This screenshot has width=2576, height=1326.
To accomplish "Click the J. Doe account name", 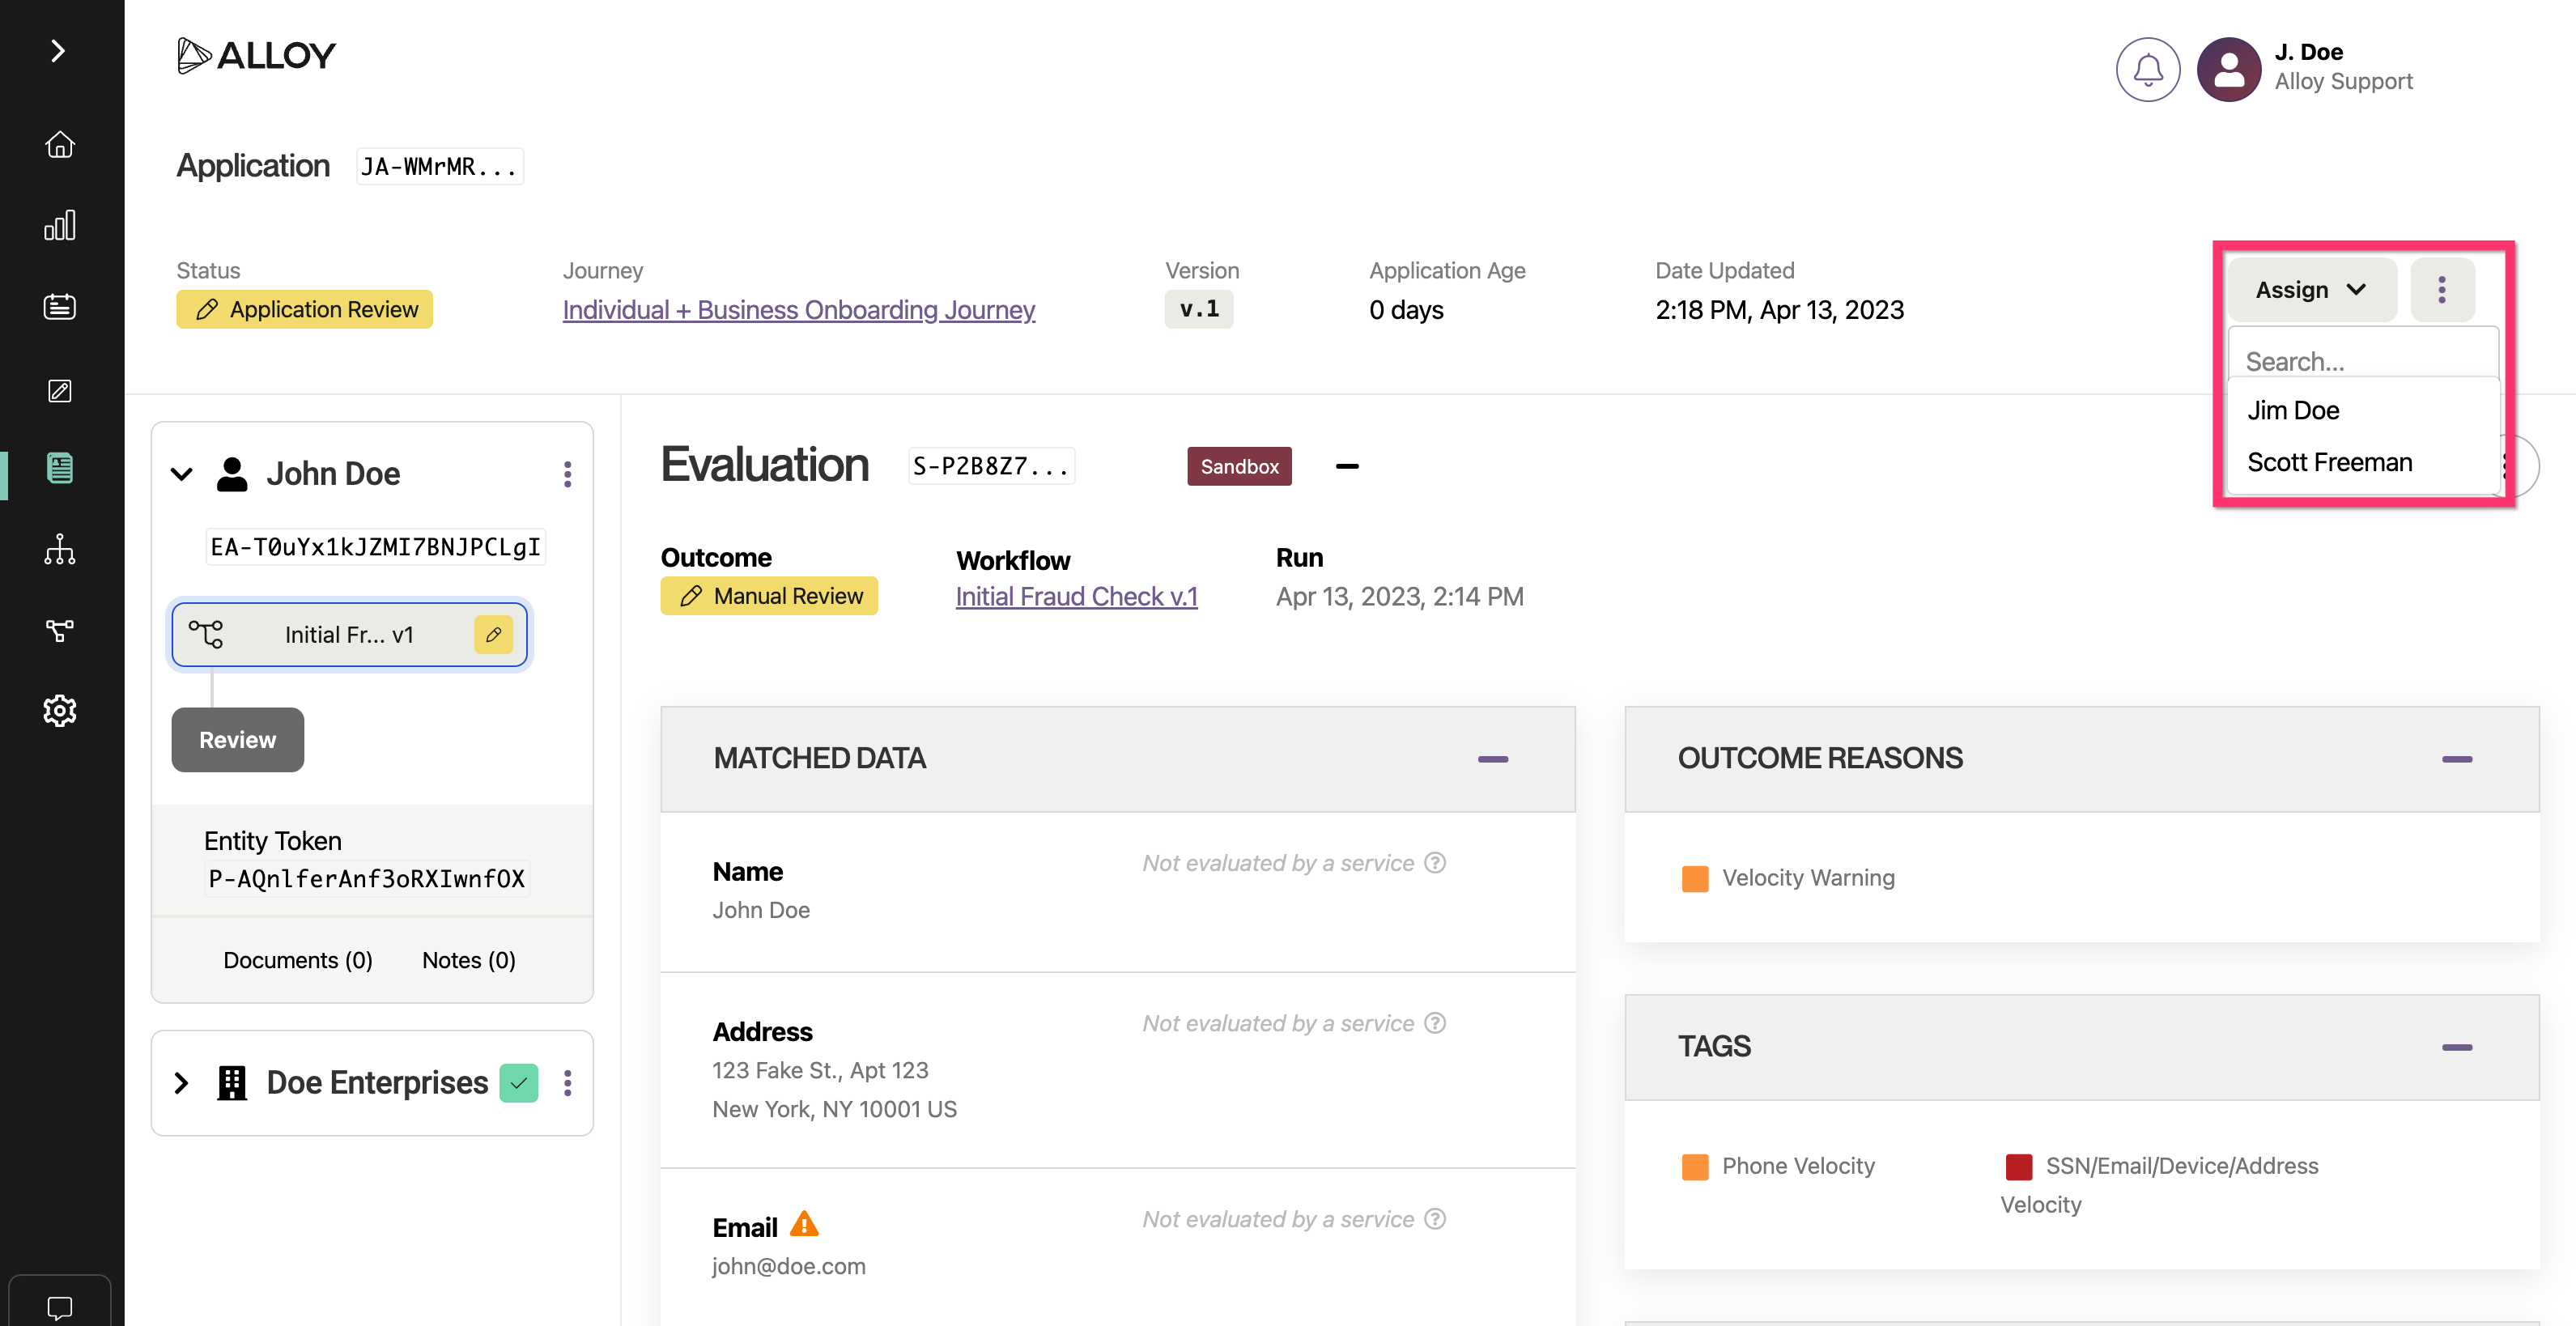I will point(2309,52).
